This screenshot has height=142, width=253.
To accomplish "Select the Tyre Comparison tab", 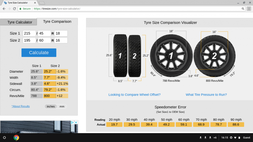I will [57, 21].
